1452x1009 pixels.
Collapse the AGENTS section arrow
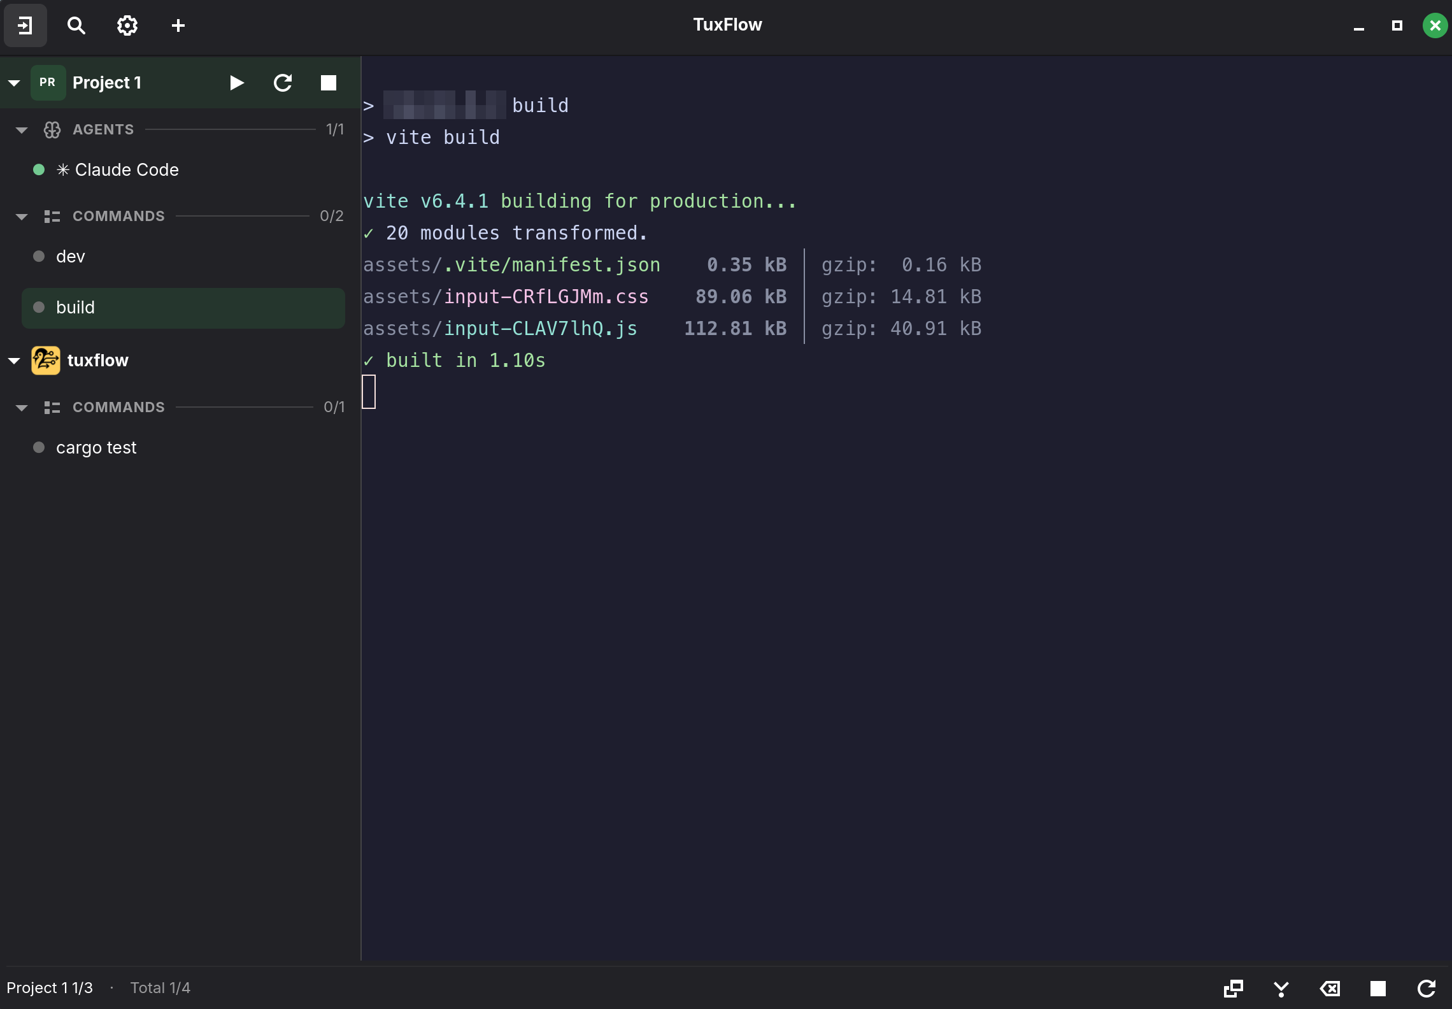point(22,130)
